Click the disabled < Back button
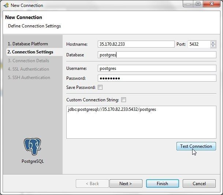Image resolution: width=223 pixels, height=195 pixels. point(92,184)
